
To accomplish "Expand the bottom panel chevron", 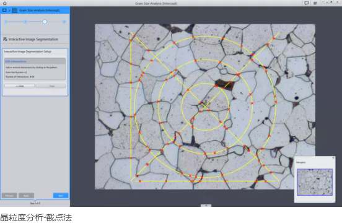I will click(x=206, y=205).
